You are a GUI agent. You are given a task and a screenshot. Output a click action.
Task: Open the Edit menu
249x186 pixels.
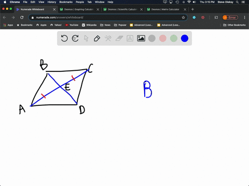point(33,2)
